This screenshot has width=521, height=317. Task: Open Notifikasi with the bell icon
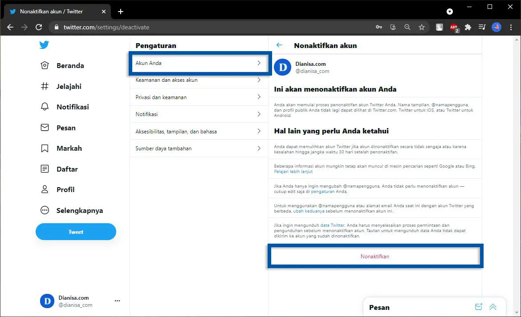45,107
